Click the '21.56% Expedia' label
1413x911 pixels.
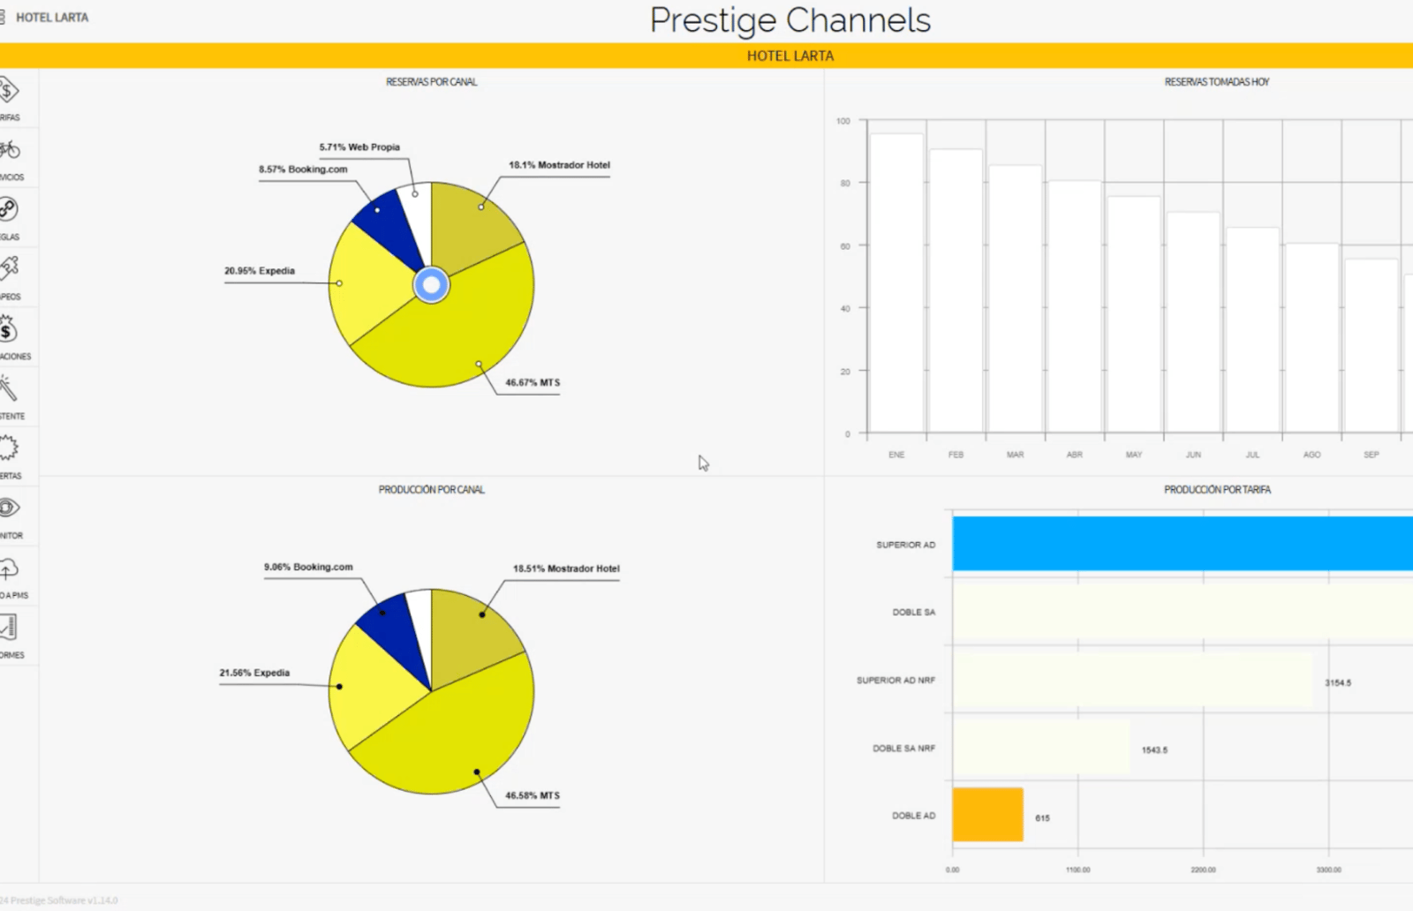click(x=254, y=673)
